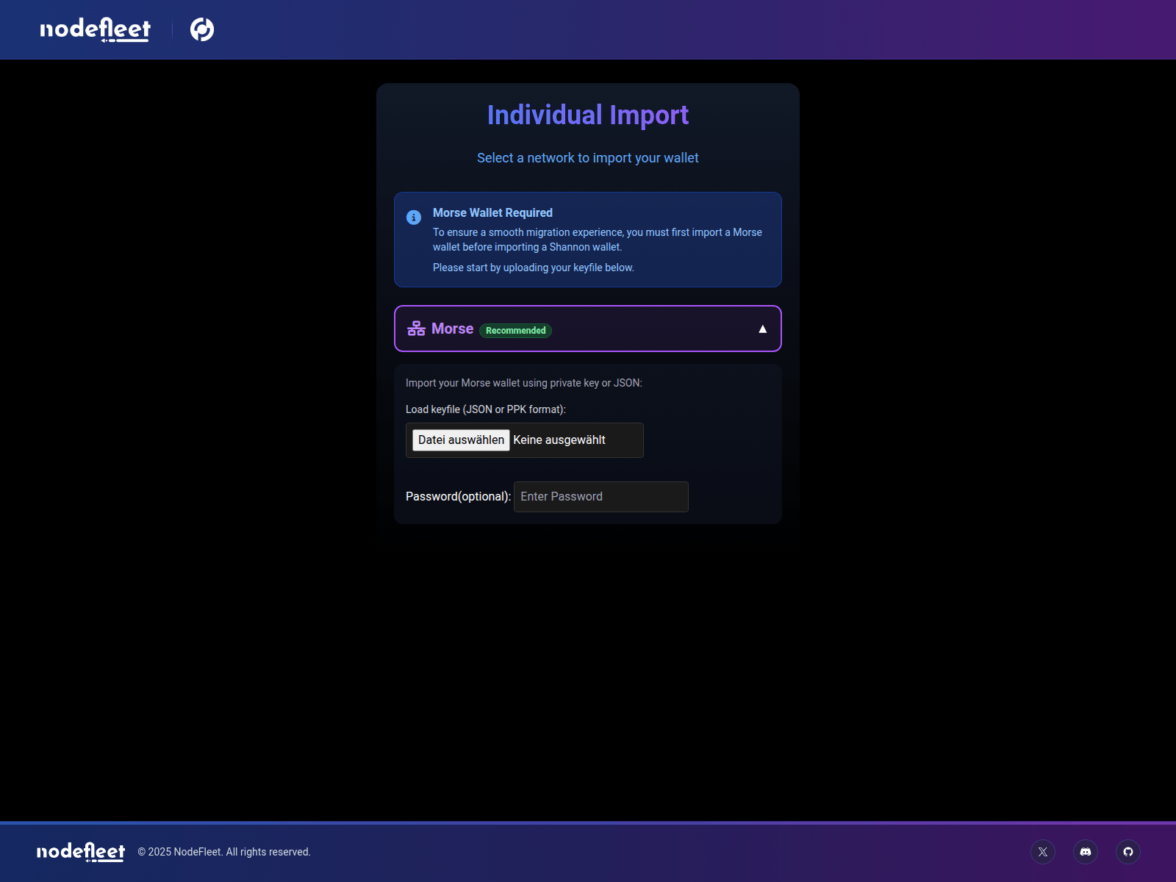Open the X social link in the footer
Viewport: 1176px width, 882px height.
point(1042,852)
